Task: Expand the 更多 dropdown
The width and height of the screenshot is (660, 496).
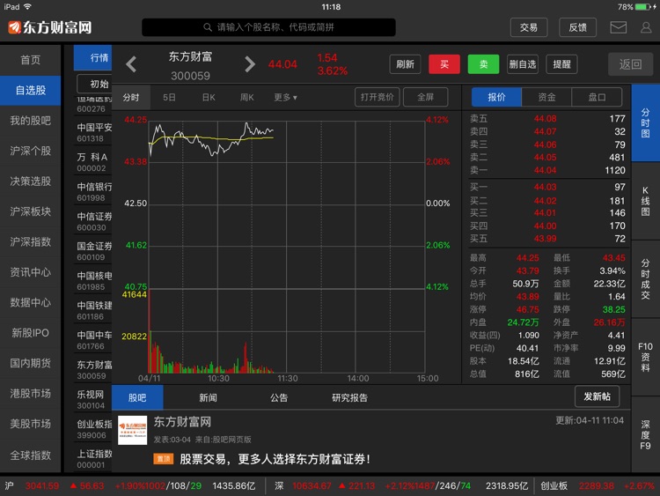Action: pyautogui.click(x=285, y=97)
